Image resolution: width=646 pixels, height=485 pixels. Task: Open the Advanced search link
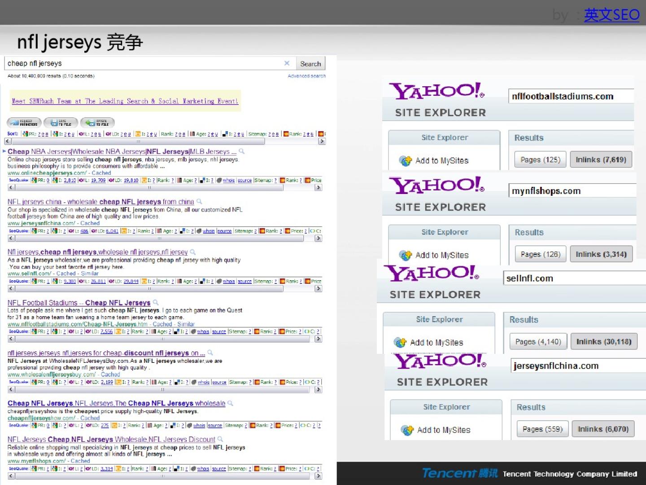tap(306, 76)
